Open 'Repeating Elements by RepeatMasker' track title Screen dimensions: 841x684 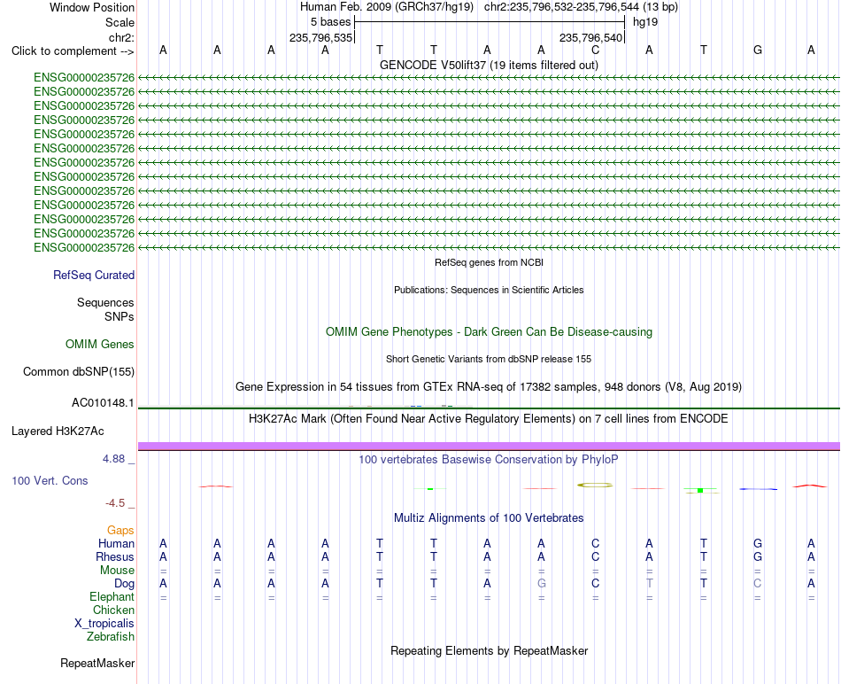(489, 650)
